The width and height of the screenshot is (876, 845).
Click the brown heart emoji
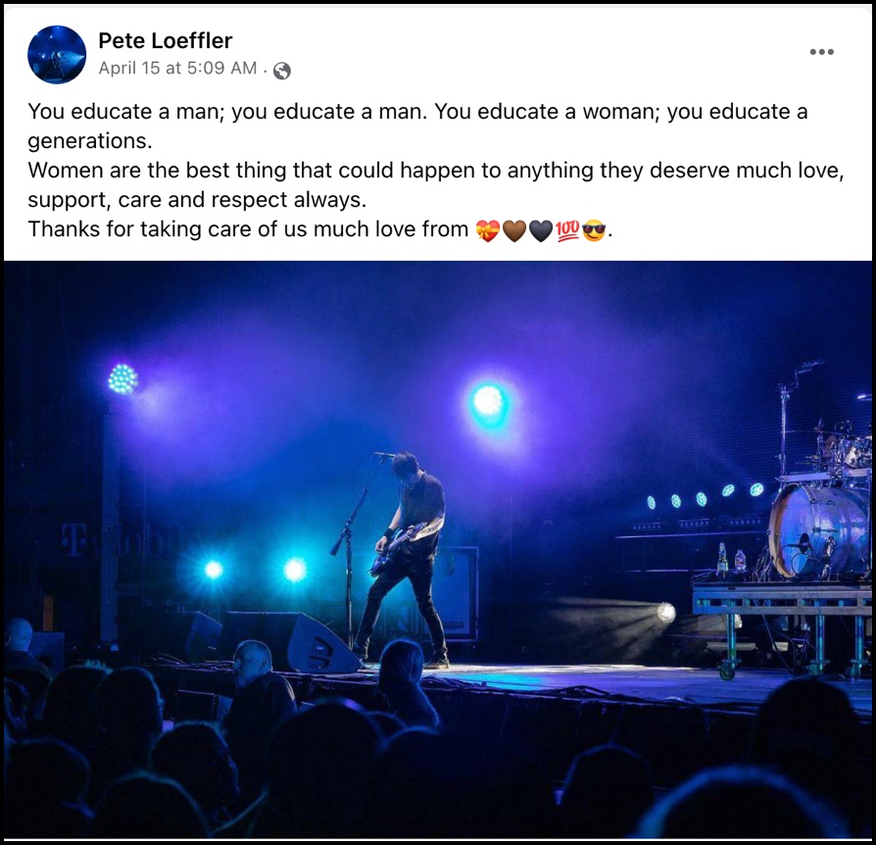[514, 230]
